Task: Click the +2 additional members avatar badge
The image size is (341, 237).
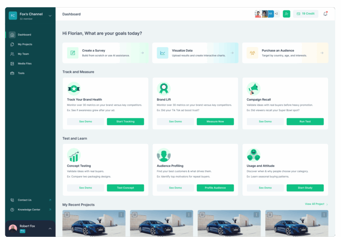Action: [276, 14]
